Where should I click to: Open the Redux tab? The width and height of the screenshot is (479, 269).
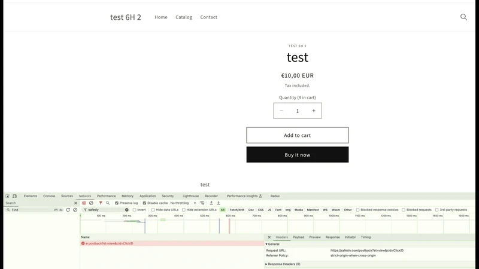point(275,196)
